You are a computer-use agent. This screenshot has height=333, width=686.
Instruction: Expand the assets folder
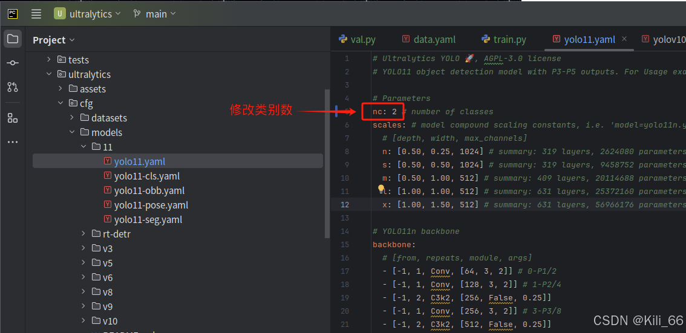click(x=60, y=89)
